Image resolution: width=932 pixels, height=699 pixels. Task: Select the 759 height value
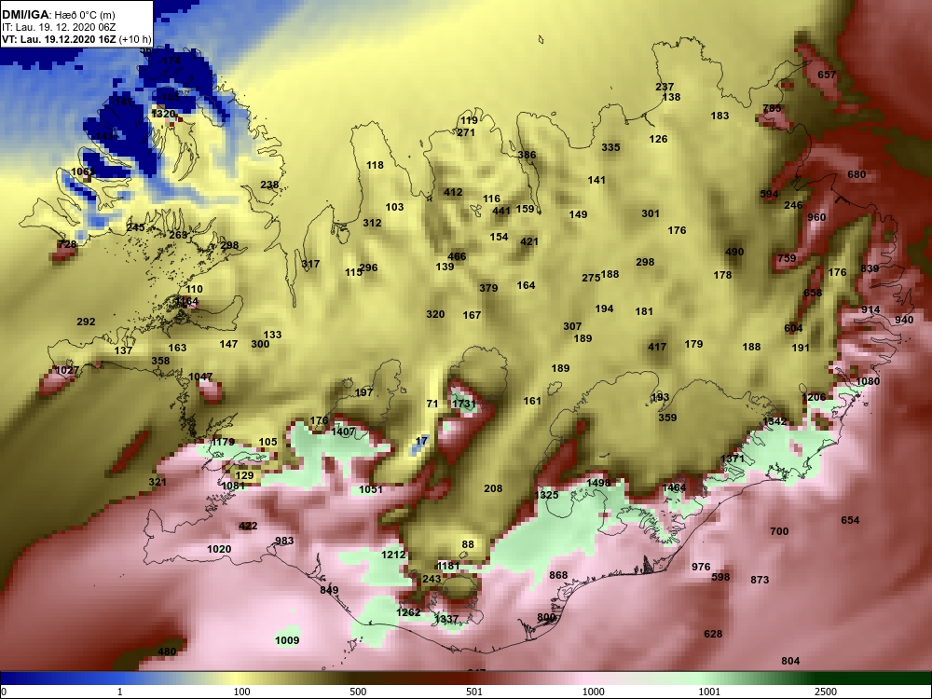pyautogui.click(x=787, y=258)
